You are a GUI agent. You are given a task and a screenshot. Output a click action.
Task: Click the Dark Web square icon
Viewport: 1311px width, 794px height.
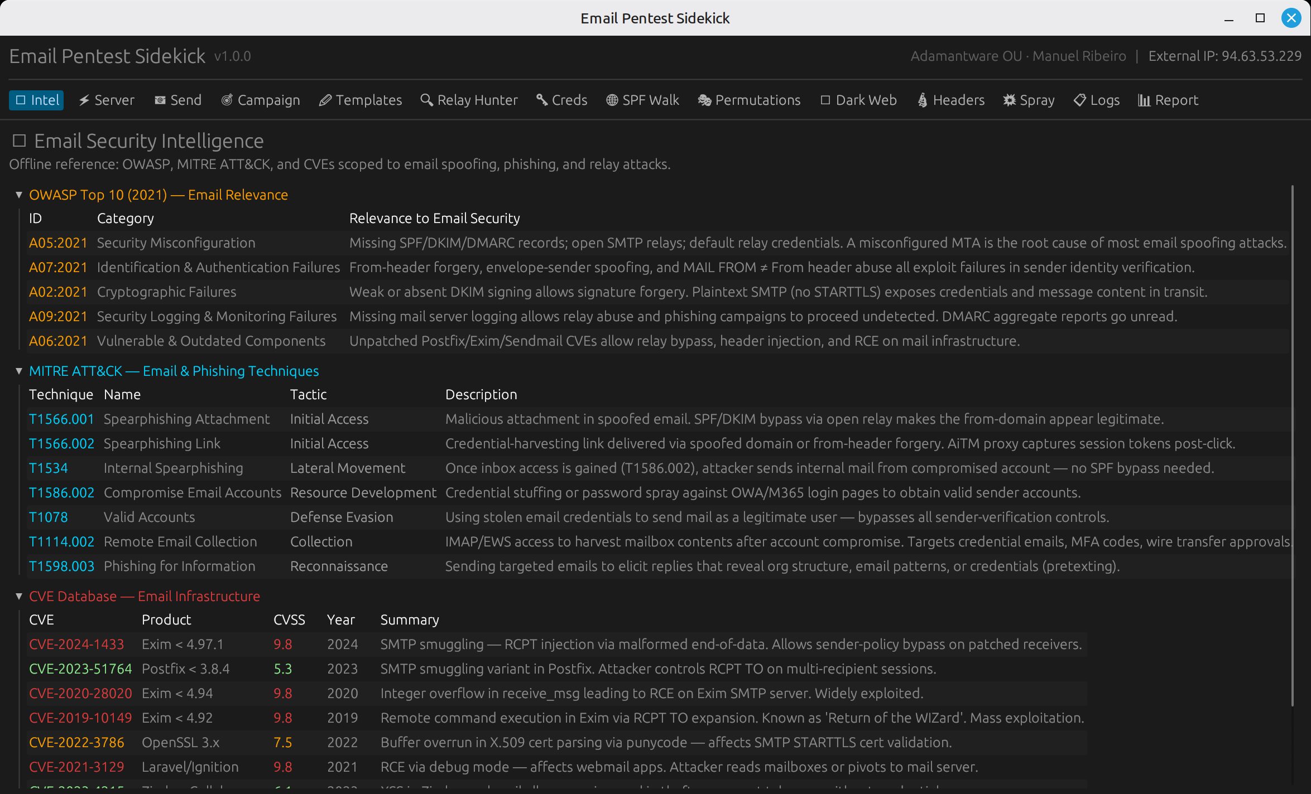coord(825,100)
